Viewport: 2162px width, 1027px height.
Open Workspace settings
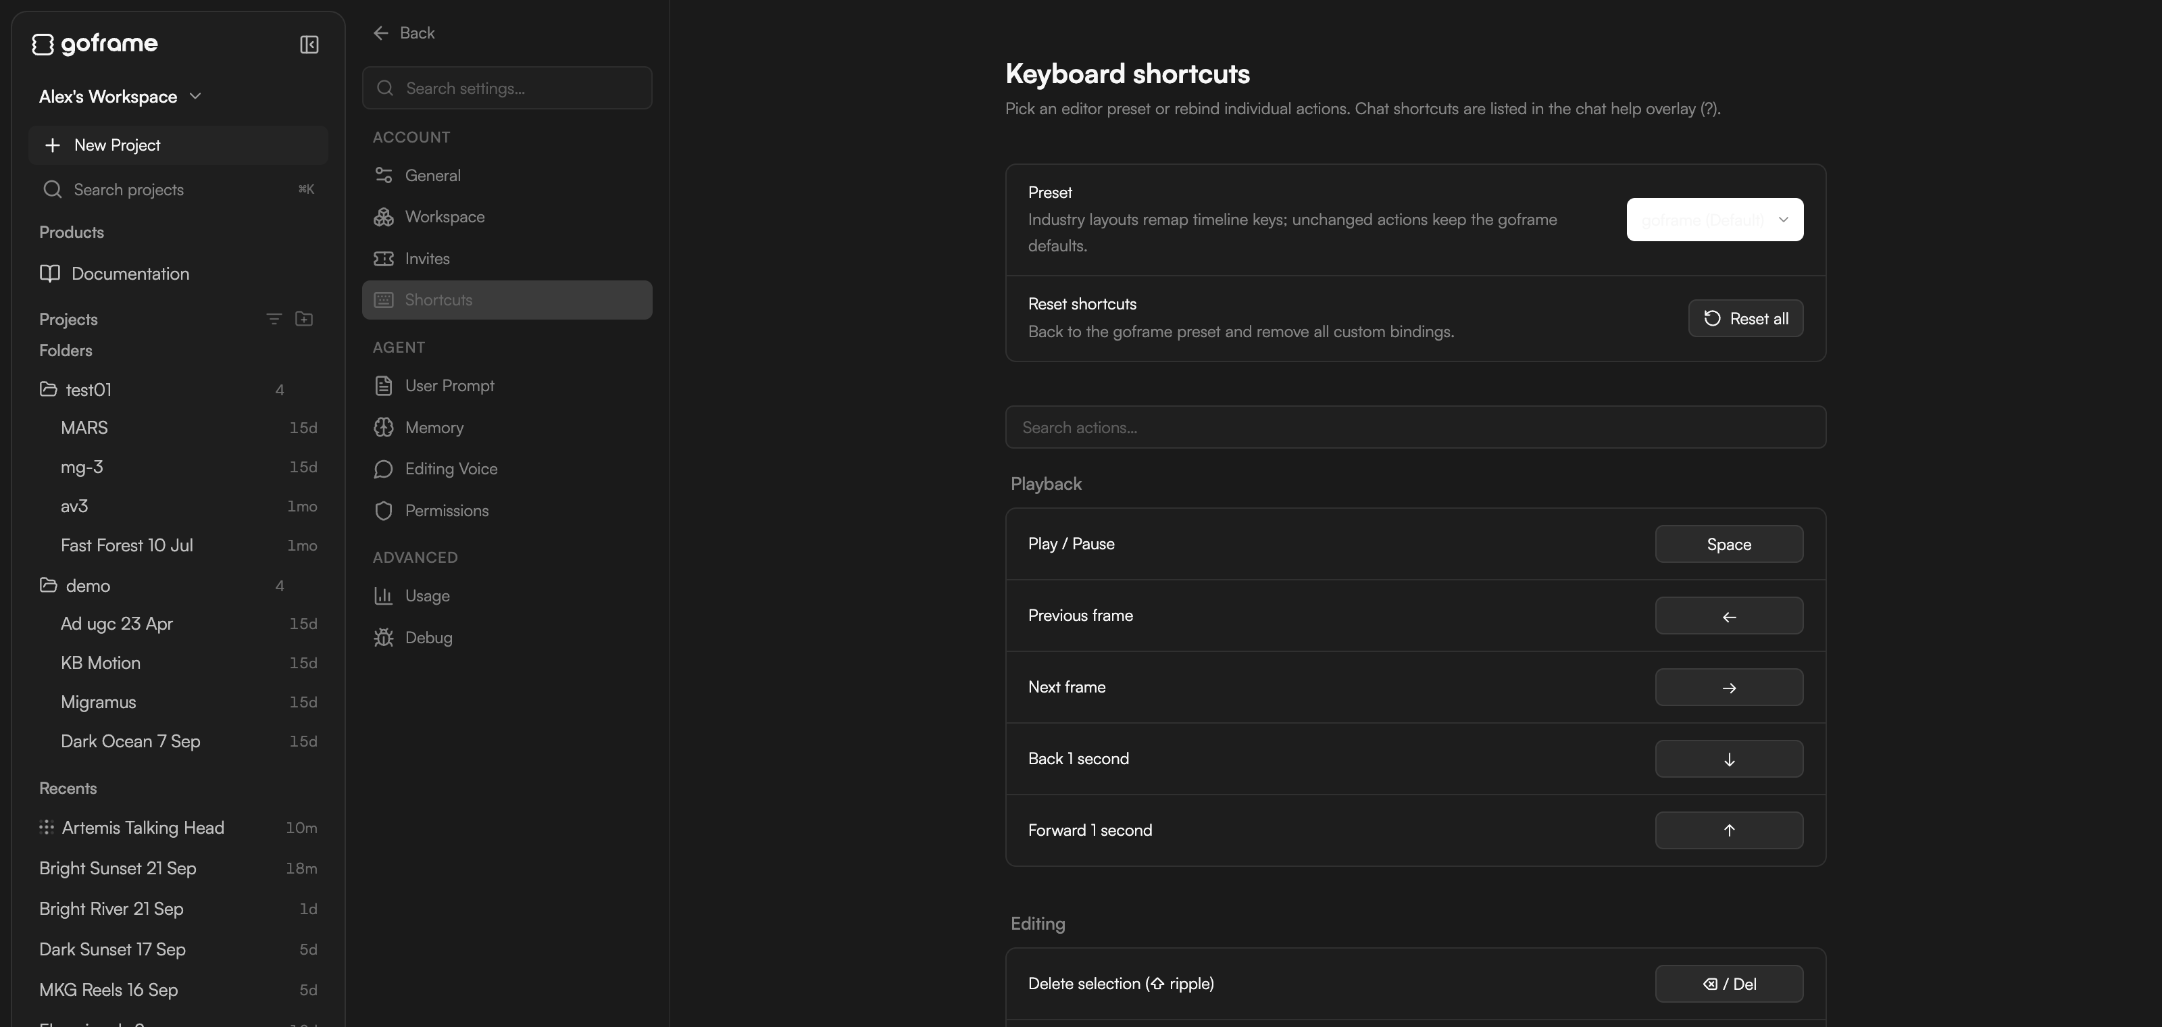[507, 216]
